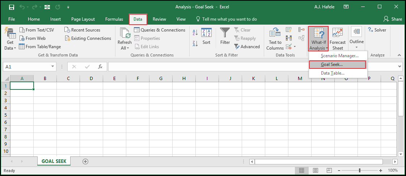
Task: Toggle the Filter funnel button
Action: pos(225,36)
